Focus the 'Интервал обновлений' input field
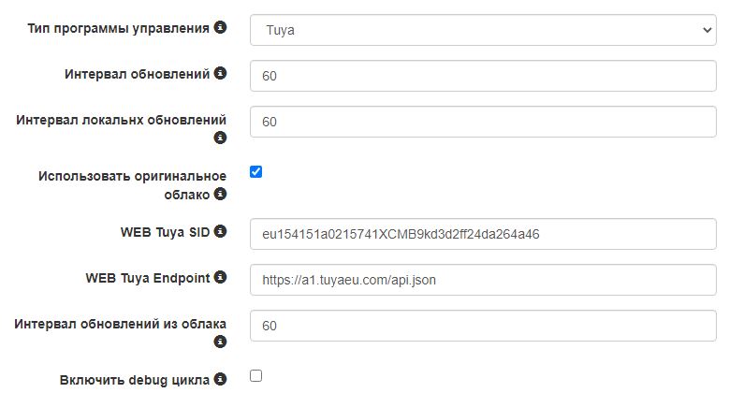Image resolution: width=729 pixels, height=393 pixels. click(x=483, y=76)
